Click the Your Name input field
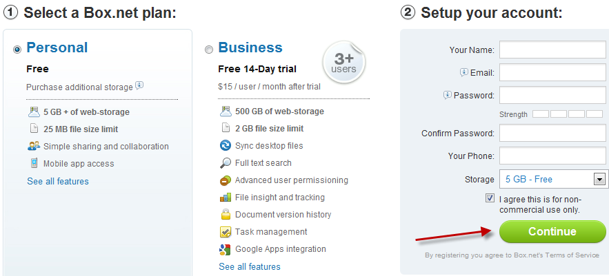The height and width of the screenshot is (276, 609). [x=552, y=50]
